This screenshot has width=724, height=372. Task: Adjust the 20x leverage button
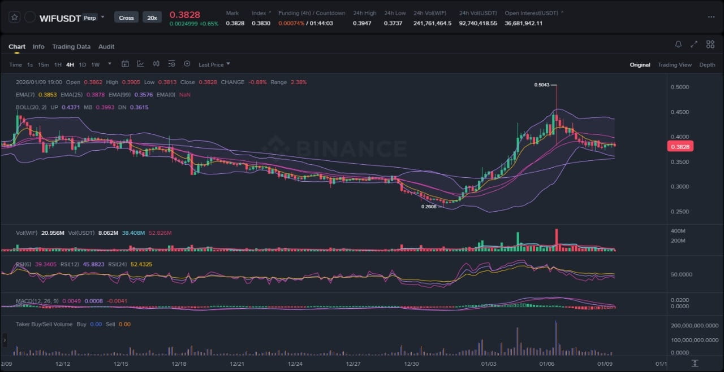[x=152, y=17]
